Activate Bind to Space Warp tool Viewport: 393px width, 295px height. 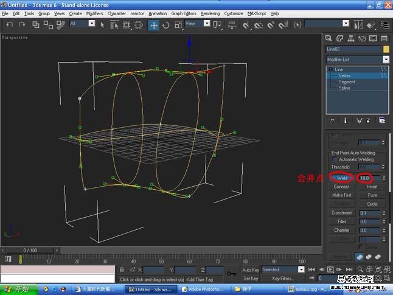click(x=60, y=24)
